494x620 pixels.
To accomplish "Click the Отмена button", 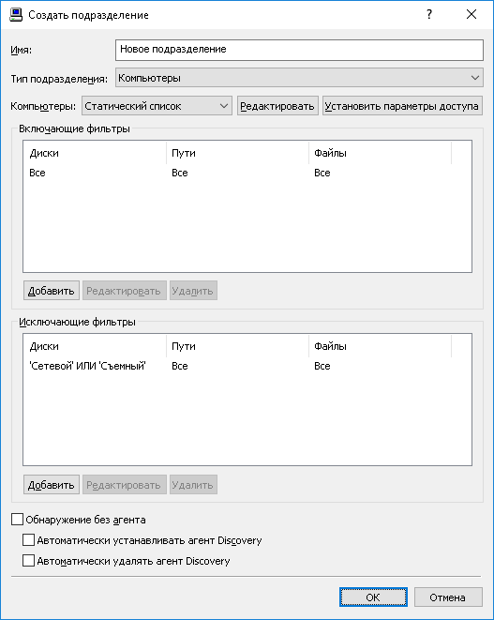I will [x=448, y=597].
